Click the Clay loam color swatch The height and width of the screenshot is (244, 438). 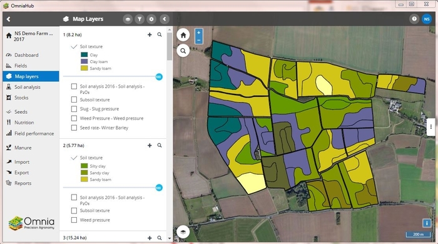tap(84, 61)
